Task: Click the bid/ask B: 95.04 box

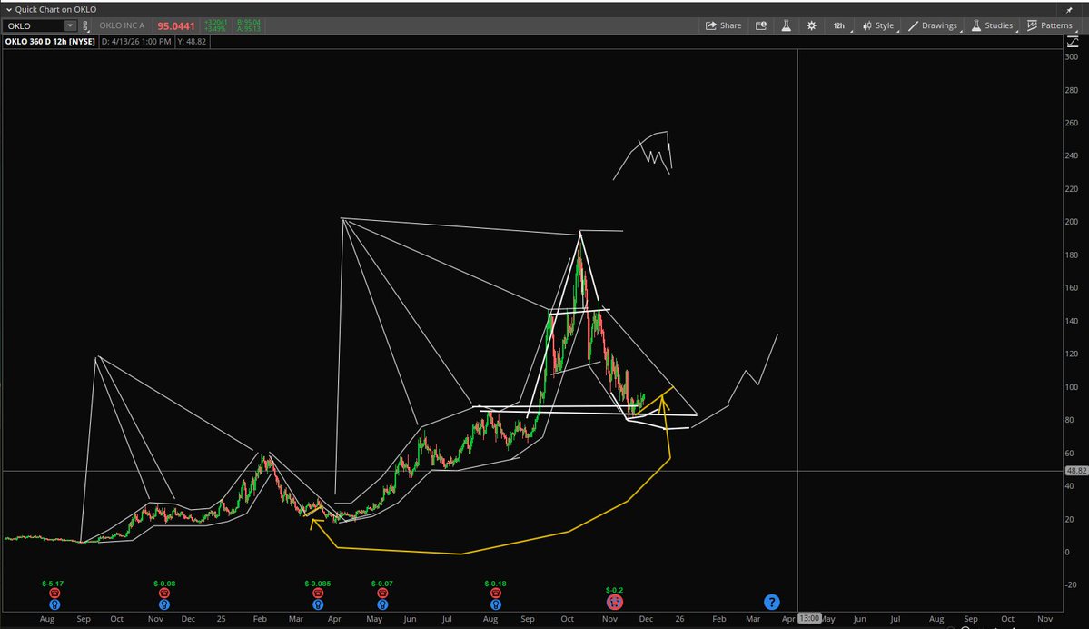Action: pyautogui.click(x=248, y=25)
